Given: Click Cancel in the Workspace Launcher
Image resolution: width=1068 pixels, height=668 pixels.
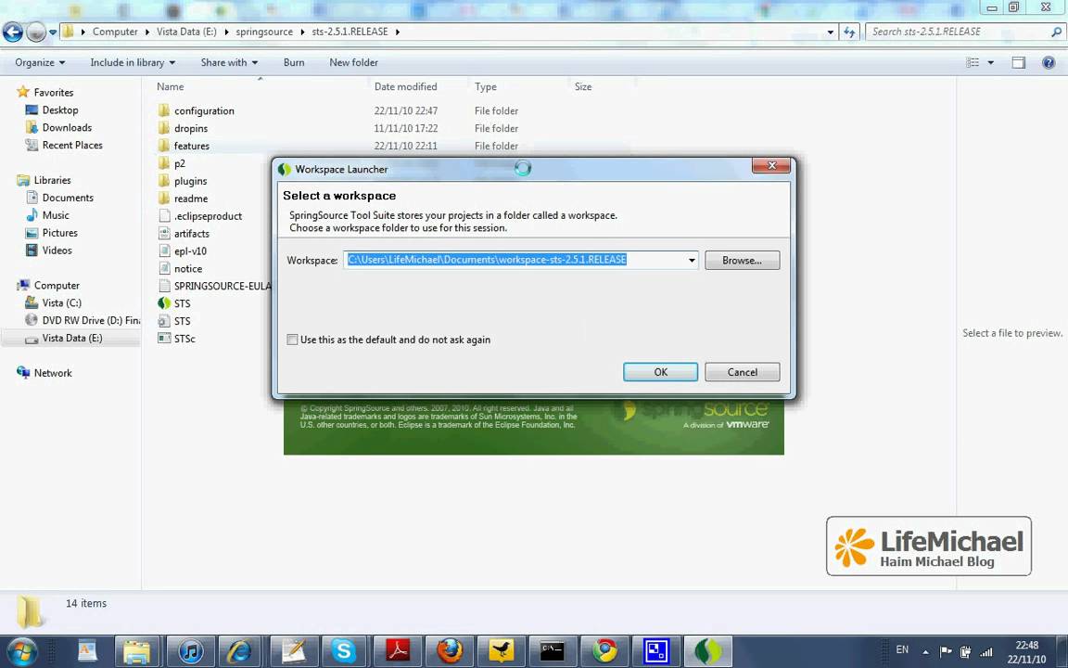Looking at the screenshot, I should pos(743,372).
